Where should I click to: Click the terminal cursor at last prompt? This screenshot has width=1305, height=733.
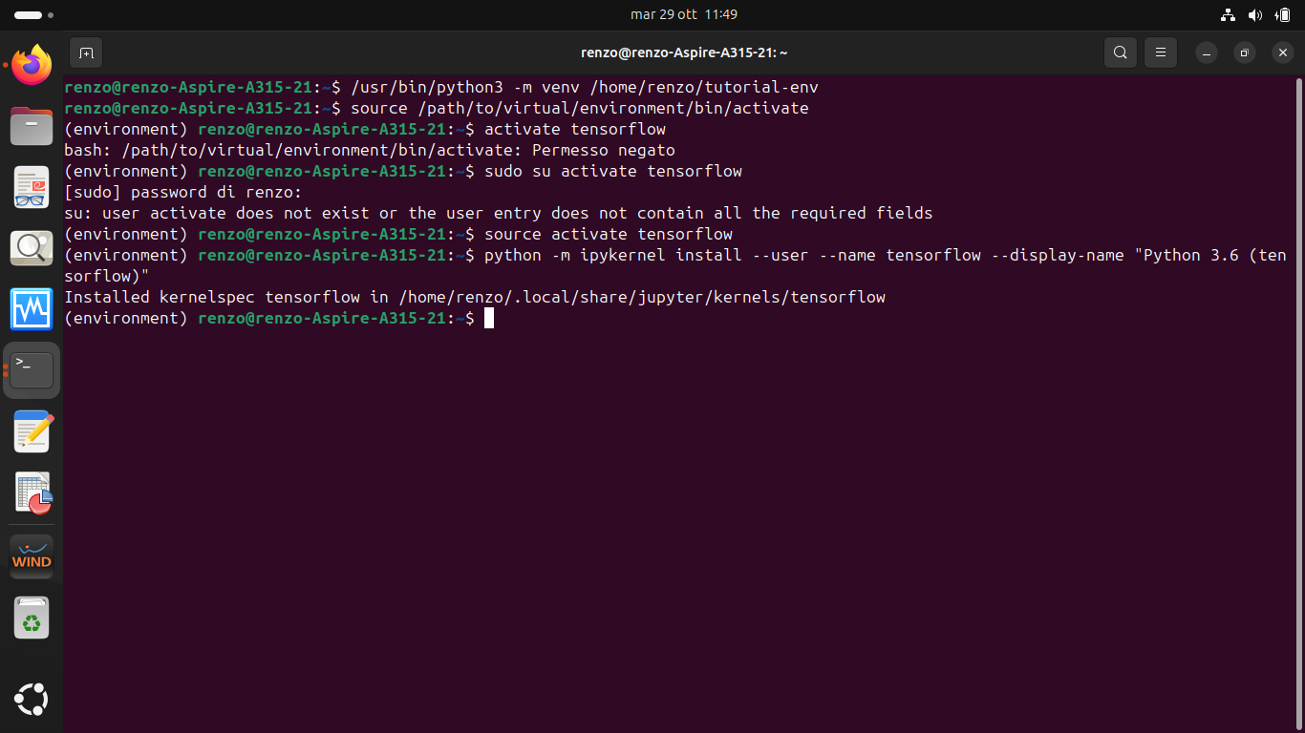(489, 318)
